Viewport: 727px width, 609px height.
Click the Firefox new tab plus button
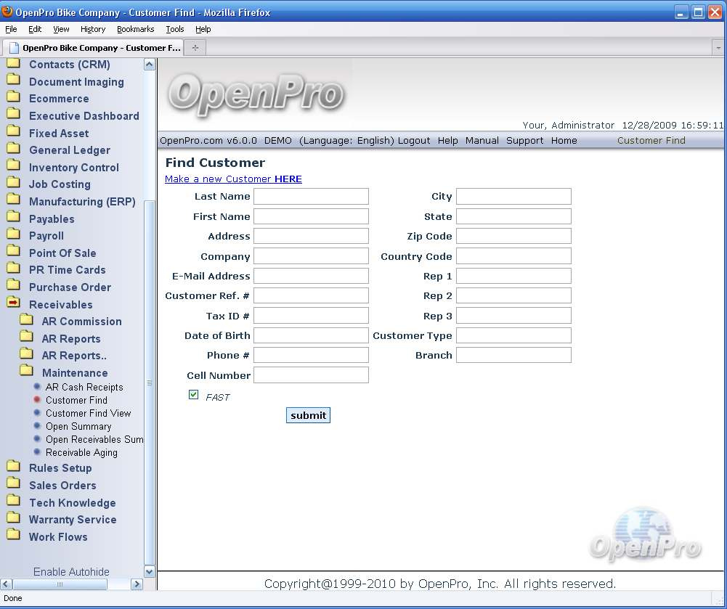tap(195, 48)
